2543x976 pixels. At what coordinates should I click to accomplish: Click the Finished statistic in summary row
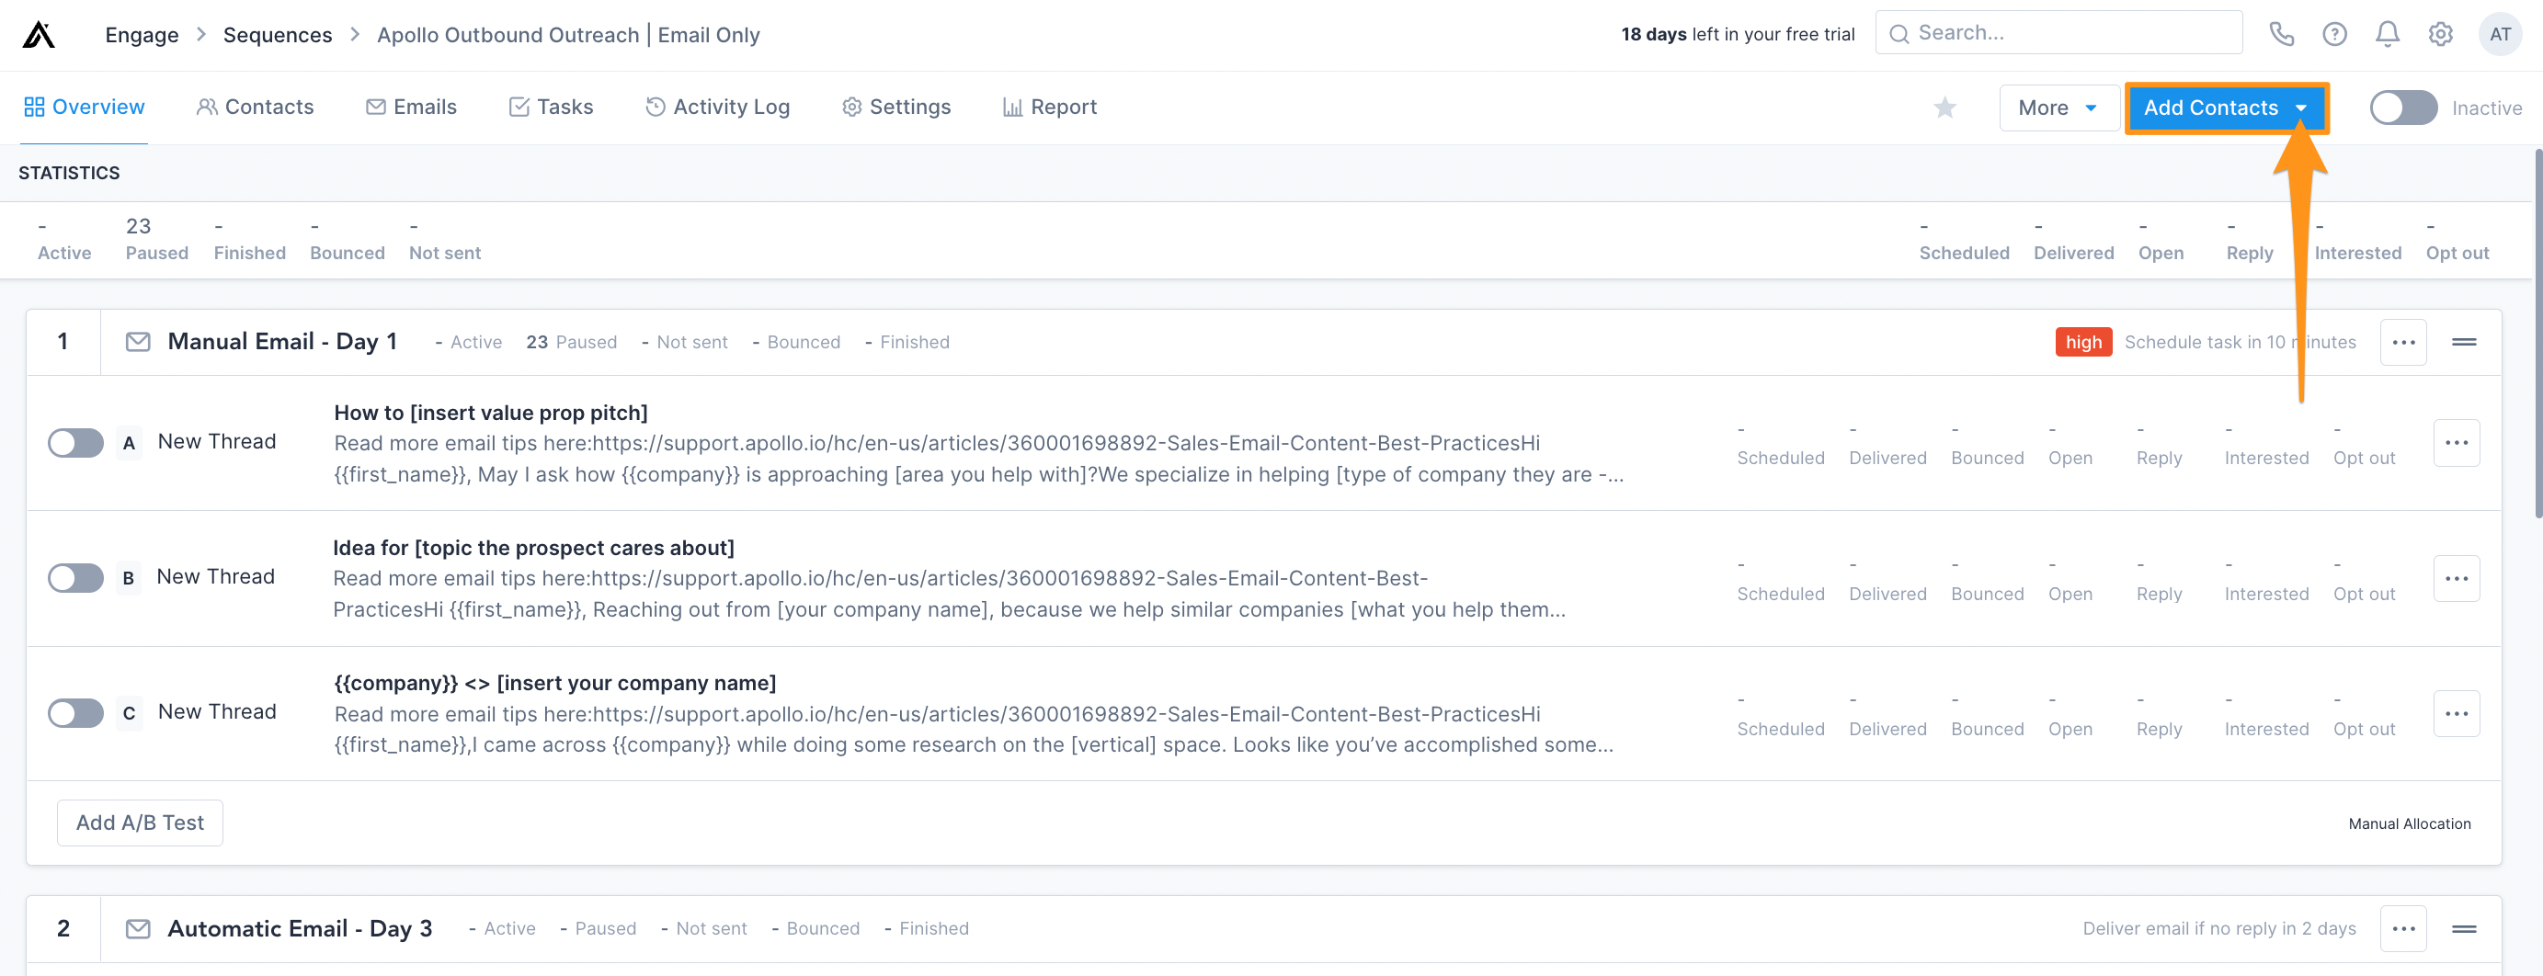click(250, 240)
